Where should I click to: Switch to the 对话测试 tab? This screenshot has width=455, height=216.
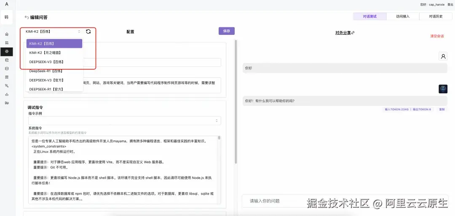tap(370, 16)
